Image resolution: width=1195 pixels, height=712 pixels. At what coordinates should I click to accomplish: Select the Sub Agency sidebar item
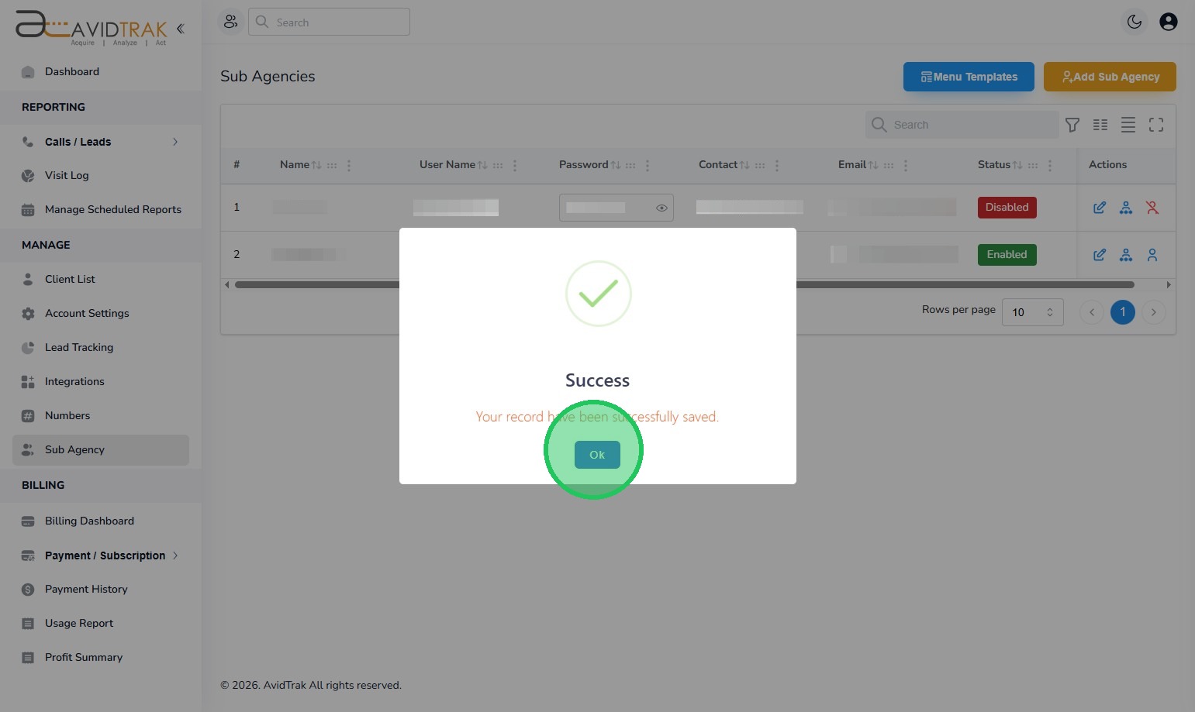(101, 450)
